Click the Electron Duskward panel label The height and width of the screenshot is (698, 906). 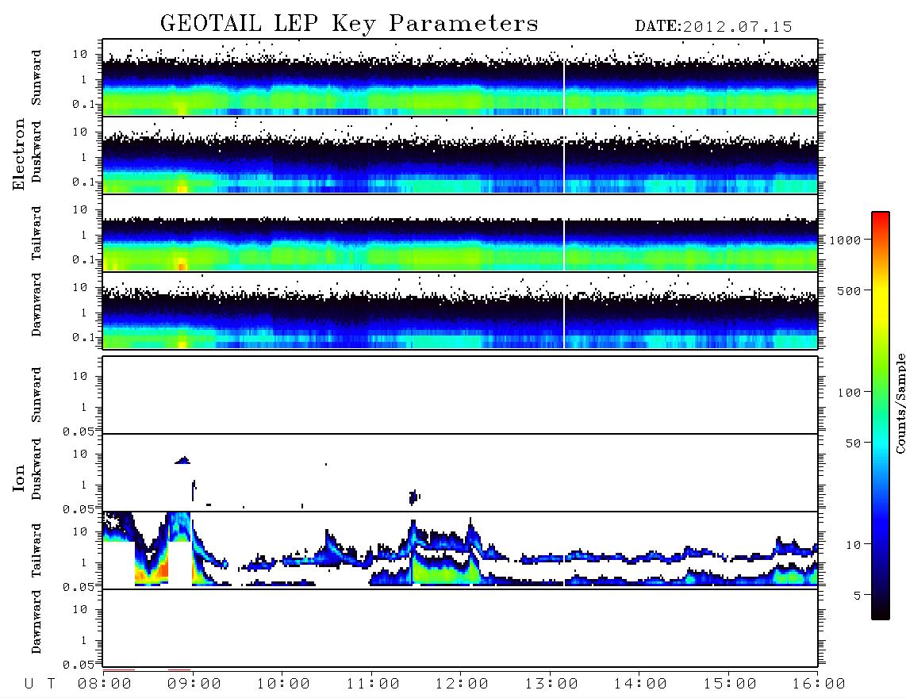36,151
